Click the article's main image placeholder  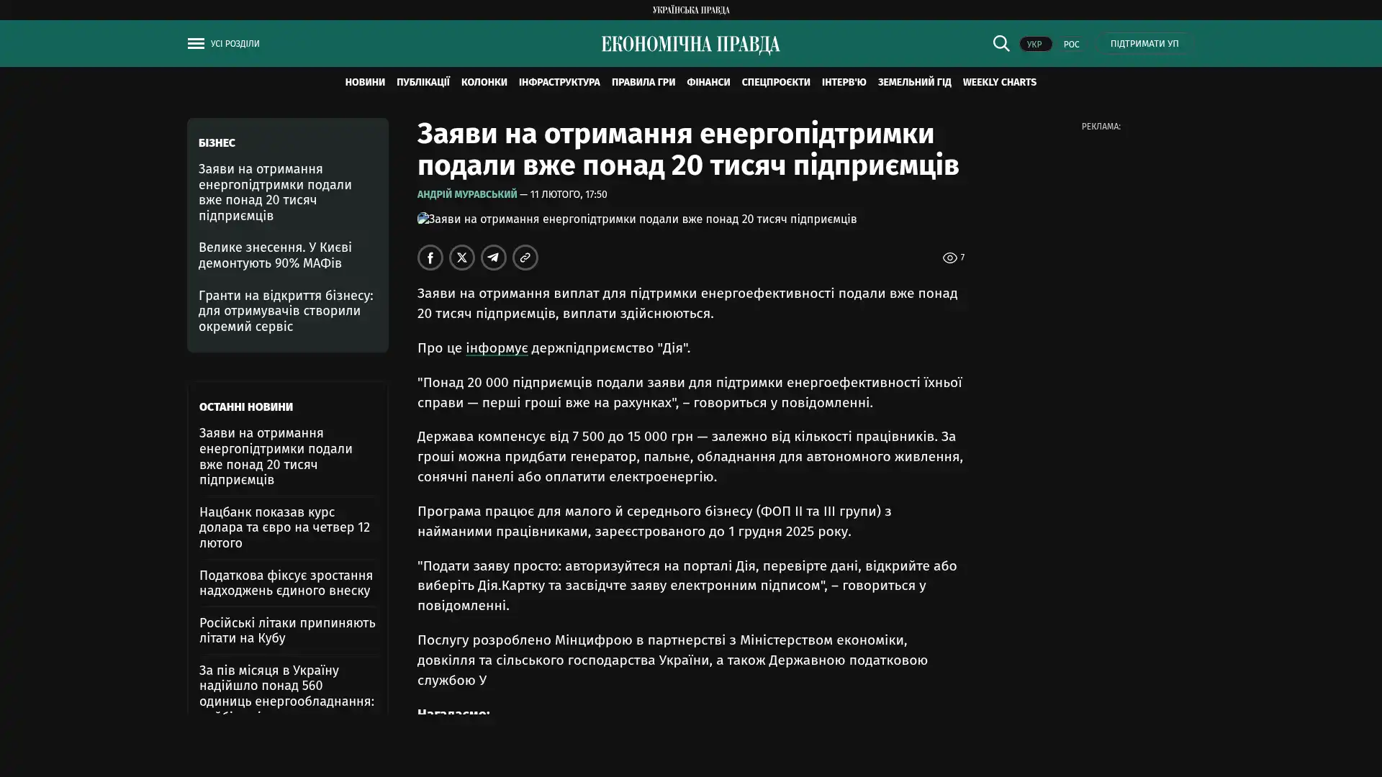[x=636, y=219]
